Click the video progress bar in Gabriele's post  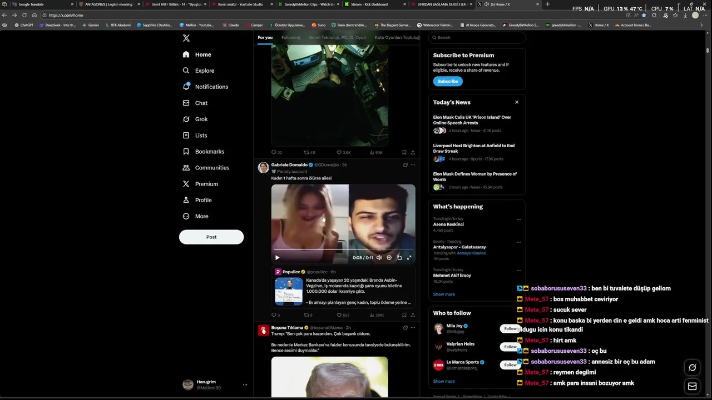343,250
